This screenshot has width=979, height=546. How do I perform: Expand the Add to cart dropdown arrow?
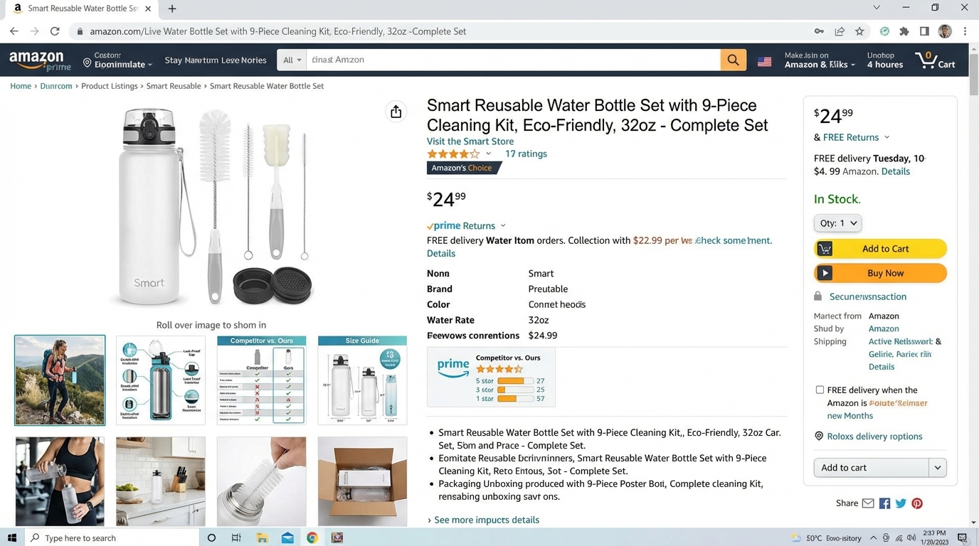(938, 467)
